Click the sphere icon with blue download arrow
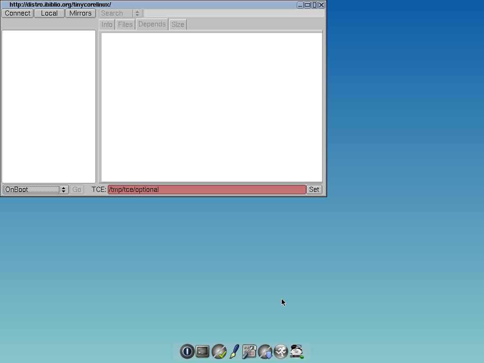484x363 pixels. point(265,351)
